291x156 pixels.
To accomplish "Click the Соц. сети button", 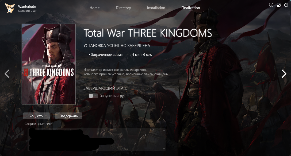I will click(x=37, y=116).
